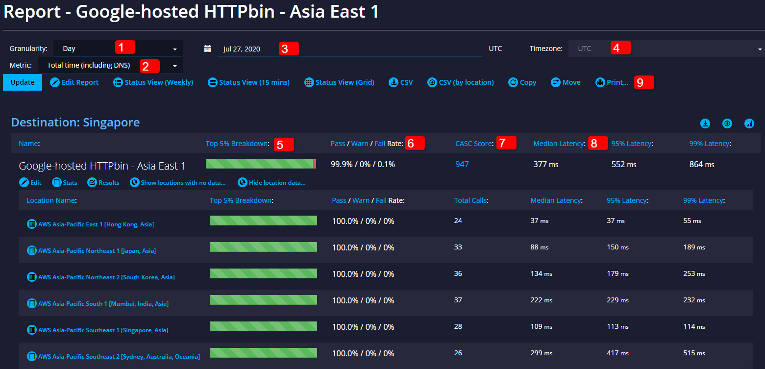
Task: Toggle Hide location data
Action: 271,182
